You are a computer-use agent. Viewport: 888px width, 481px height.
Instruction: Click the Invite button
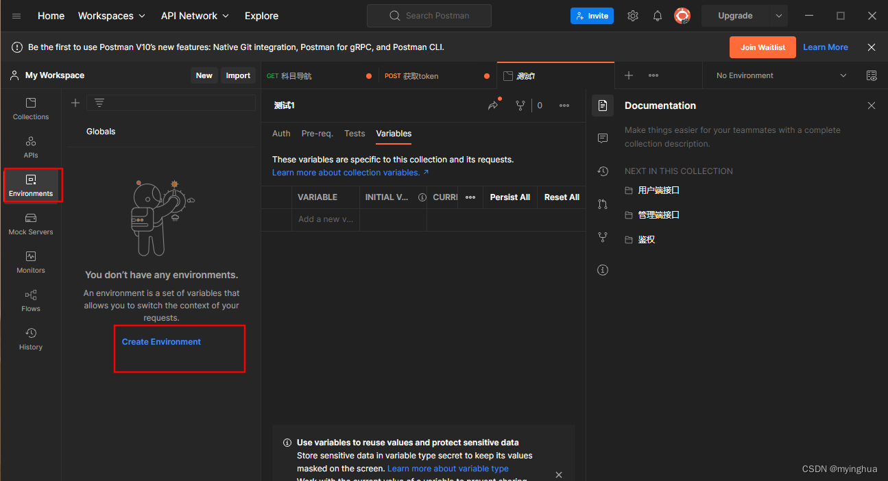592,16
